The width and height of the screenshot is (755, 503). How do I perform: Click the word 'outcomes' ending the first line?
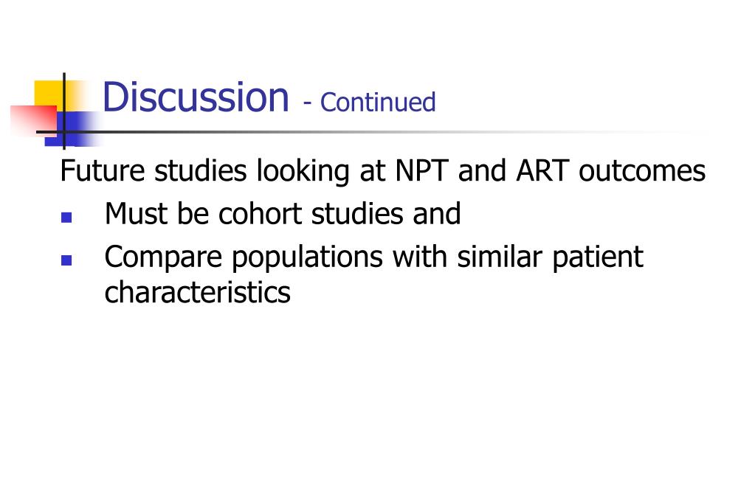(x=642, y=171)
